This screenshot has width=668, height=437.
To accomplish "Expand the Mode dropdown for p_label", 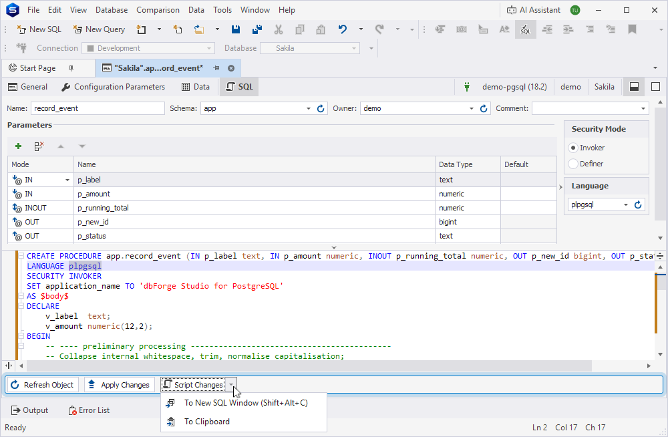I will pos(67,180).
